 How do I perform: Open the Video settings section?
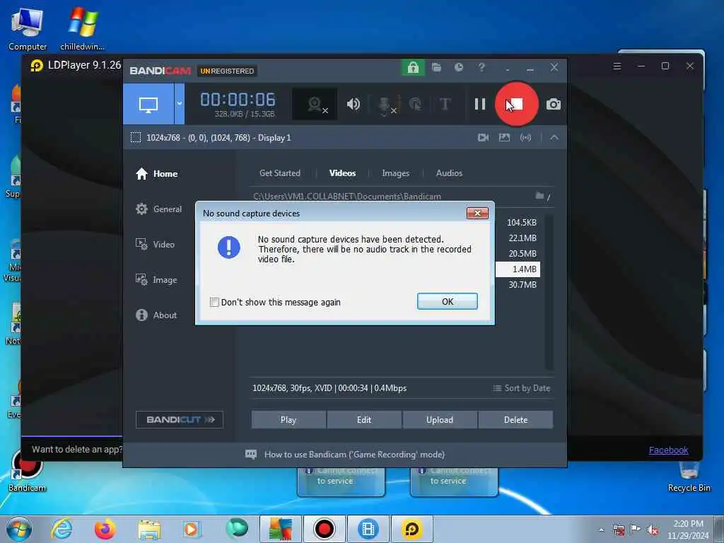tap(155, 244)
